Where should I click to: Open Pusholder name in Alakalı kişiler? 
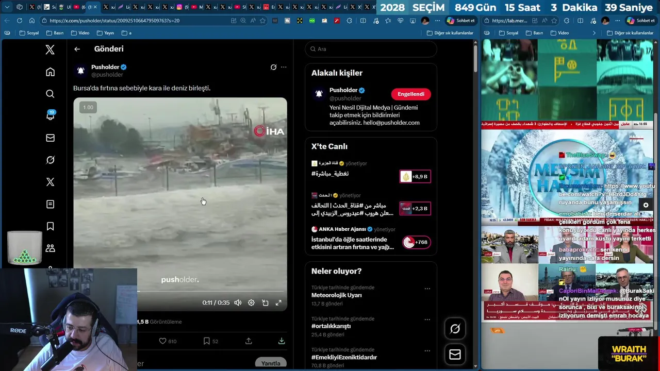(343, 90)
